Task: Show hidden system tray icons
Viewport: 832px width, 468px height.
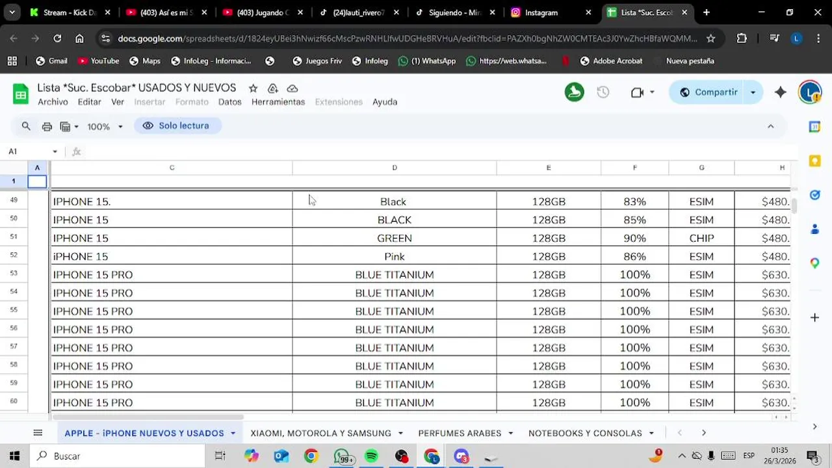Action: click(682, 456)
